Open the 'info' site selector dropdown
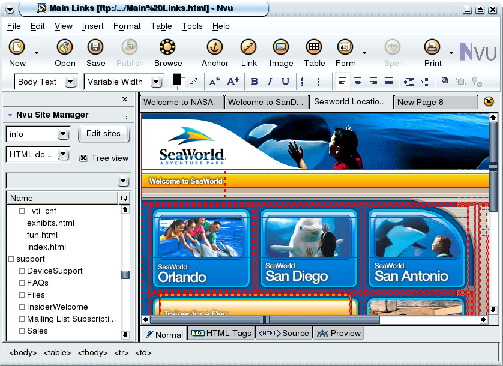Image resolution: width=503 pixels, height=366 pixels. (63, 134)
